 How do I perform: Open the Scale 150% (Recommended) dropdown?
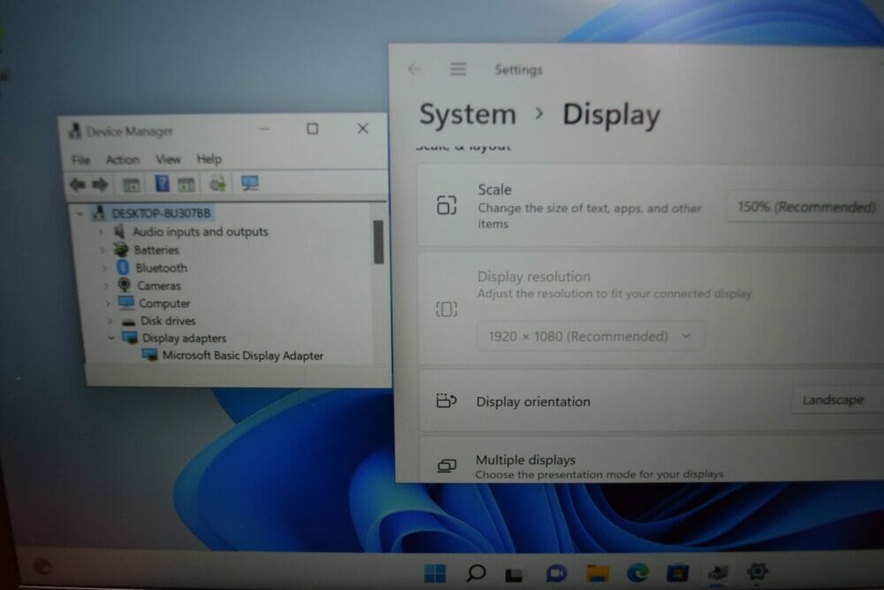tap(805, 207)
